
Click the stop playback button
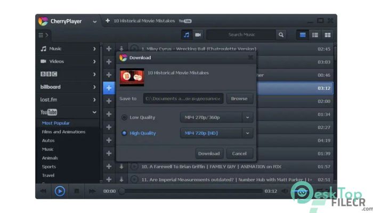point(76,191)
